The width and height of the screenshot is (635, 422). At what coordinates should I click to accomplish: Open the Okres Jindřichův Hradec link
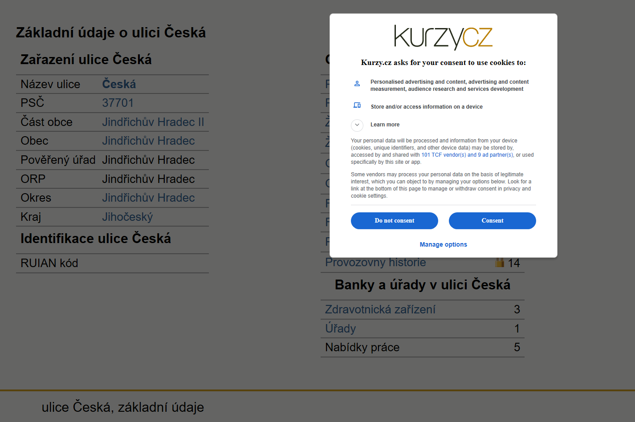[x=148, y=198]
